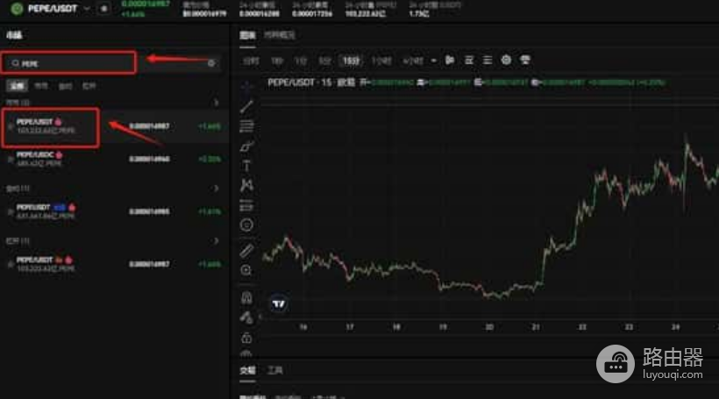
Task: Open the chart settings gear icon
Action: click(x=506, y=60)
